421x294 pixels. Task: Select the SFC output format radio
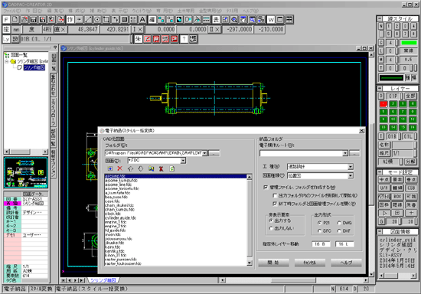click(319, 231)
